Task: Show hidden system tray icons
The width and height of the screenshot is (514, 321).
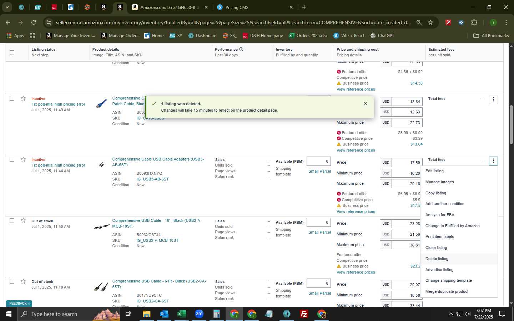Action: tap(450, 314)
